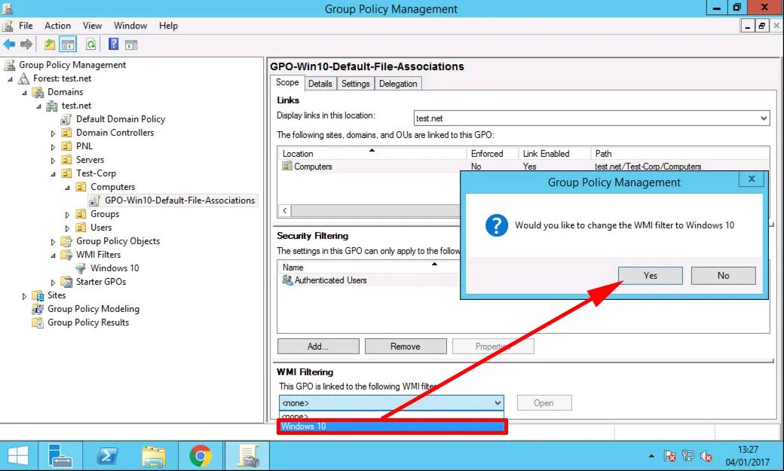
Task: Select the Groups OU in tree
Action: coord(105,214)
